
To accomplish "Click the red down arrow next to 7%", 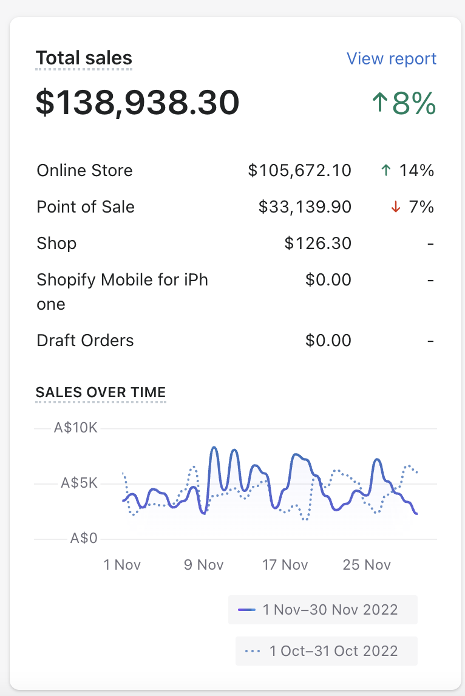I will pyautogui.click(x=396, y=207).
